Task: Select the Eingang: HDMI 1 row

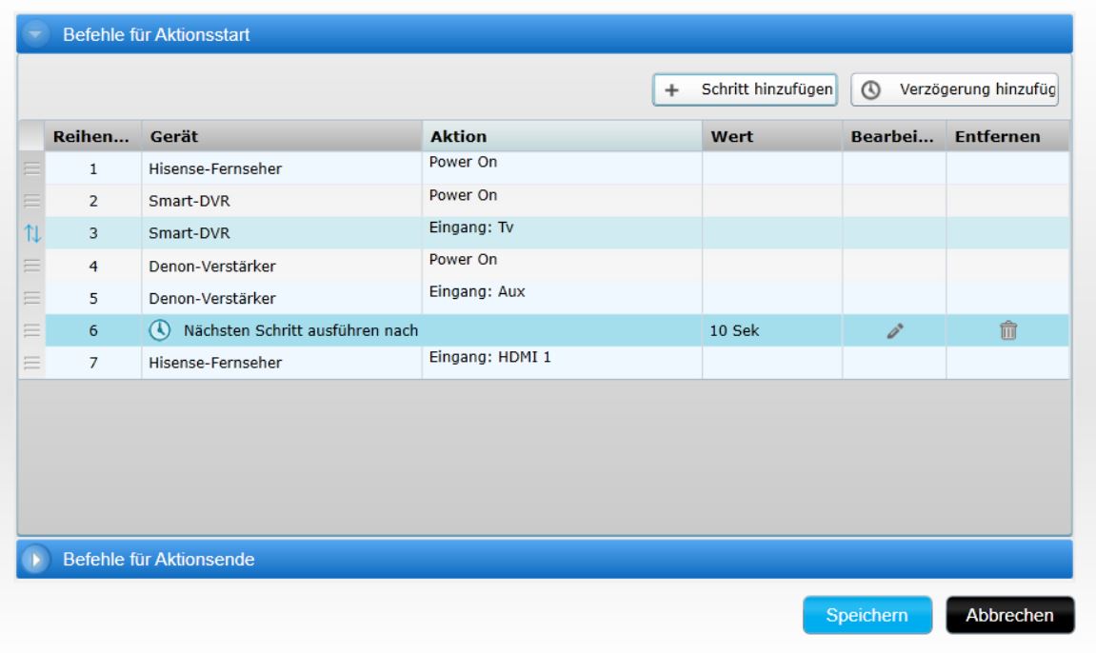Action: click(x=562, y=363)
